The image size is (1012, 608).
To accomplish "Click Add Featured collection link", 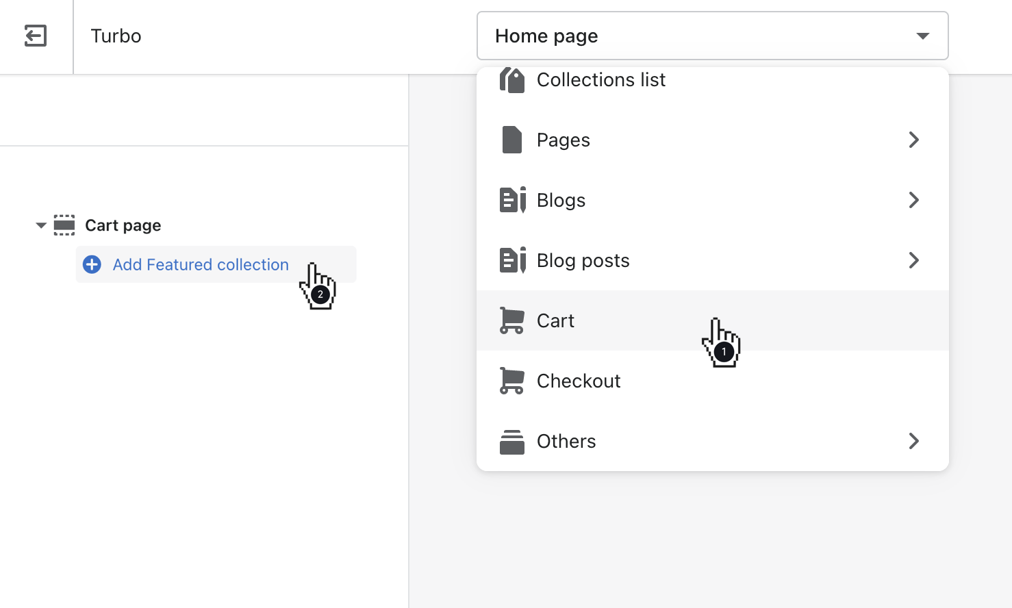I will (x=201, y=264).
